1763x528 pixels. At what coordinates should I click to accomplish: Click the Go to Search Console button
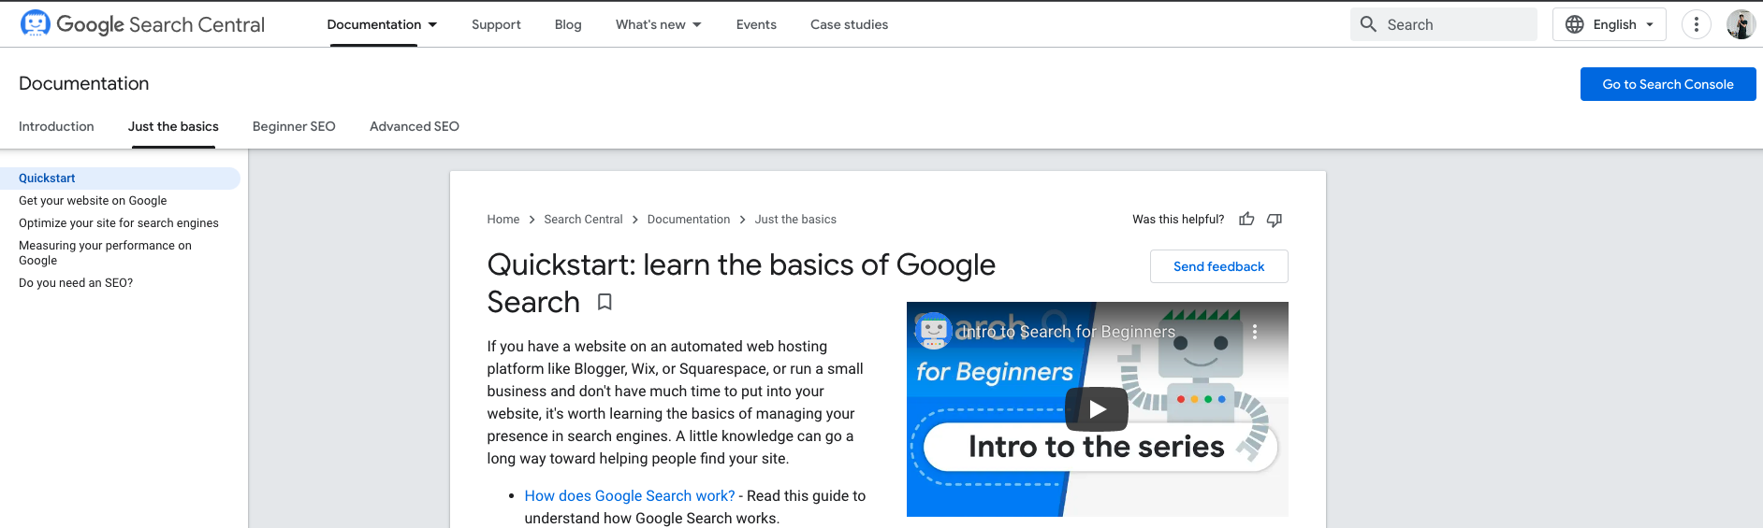(x=1668, y=84)
